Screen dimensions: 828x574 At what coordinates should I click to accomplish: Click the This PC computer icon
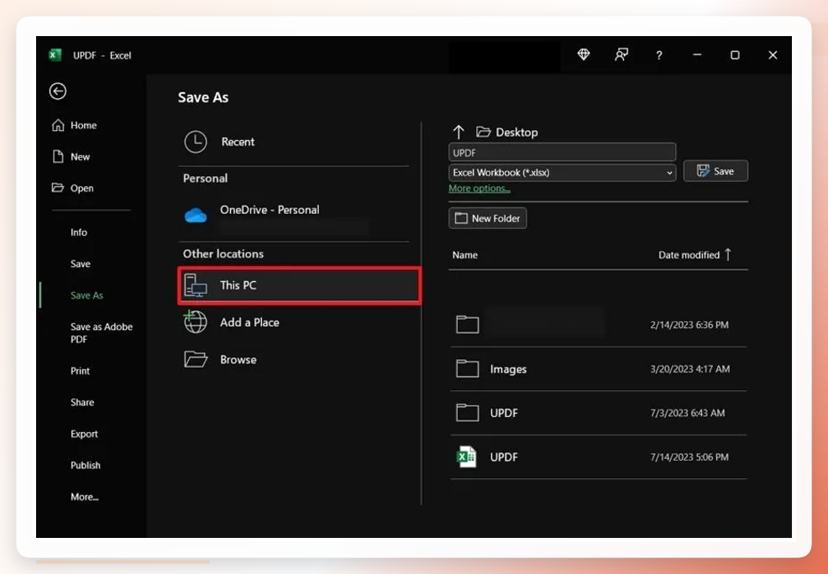pos(196,285)
